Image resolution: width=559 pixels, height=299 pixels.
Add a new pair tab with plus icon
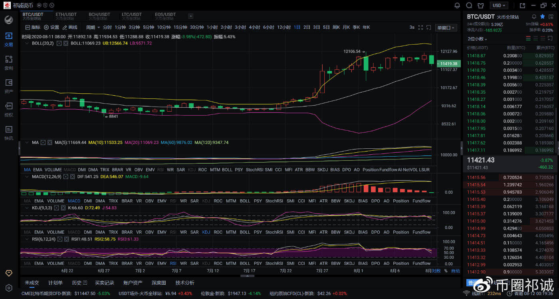[x=190, y=16]
